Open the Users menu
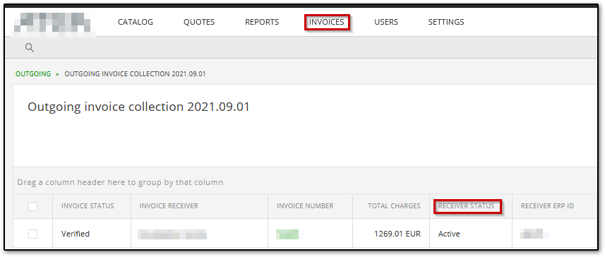The image size is (605, 257). click(x=386, y=22)
